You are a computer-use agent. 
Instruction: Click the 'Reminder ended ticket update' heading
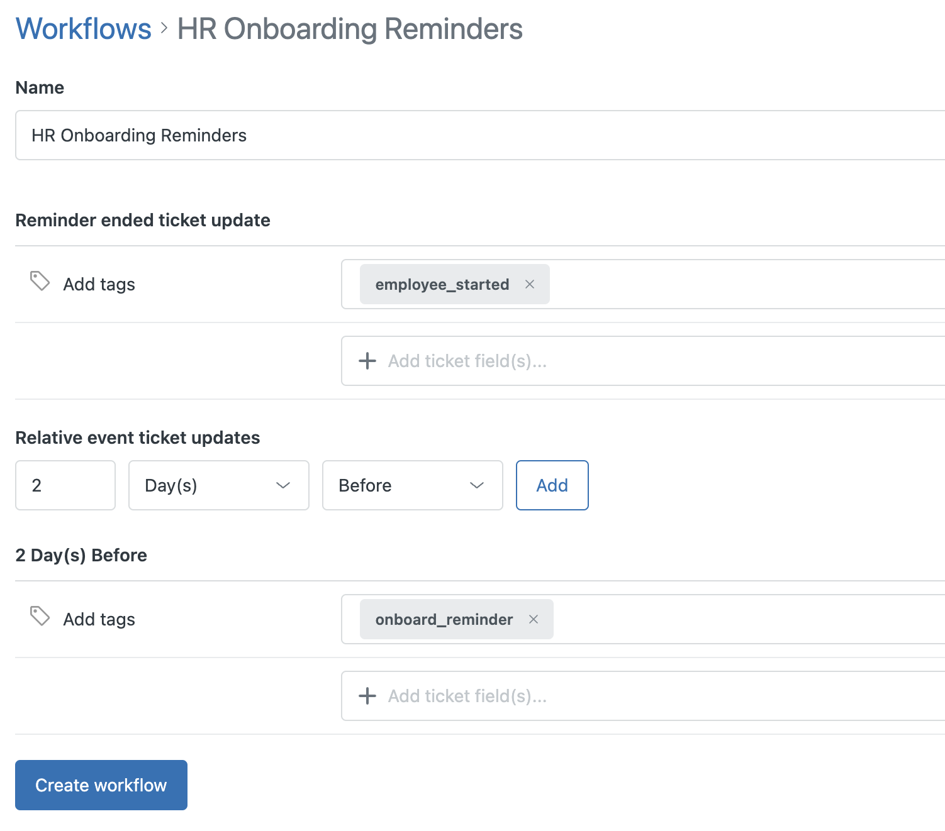[143, 220]
